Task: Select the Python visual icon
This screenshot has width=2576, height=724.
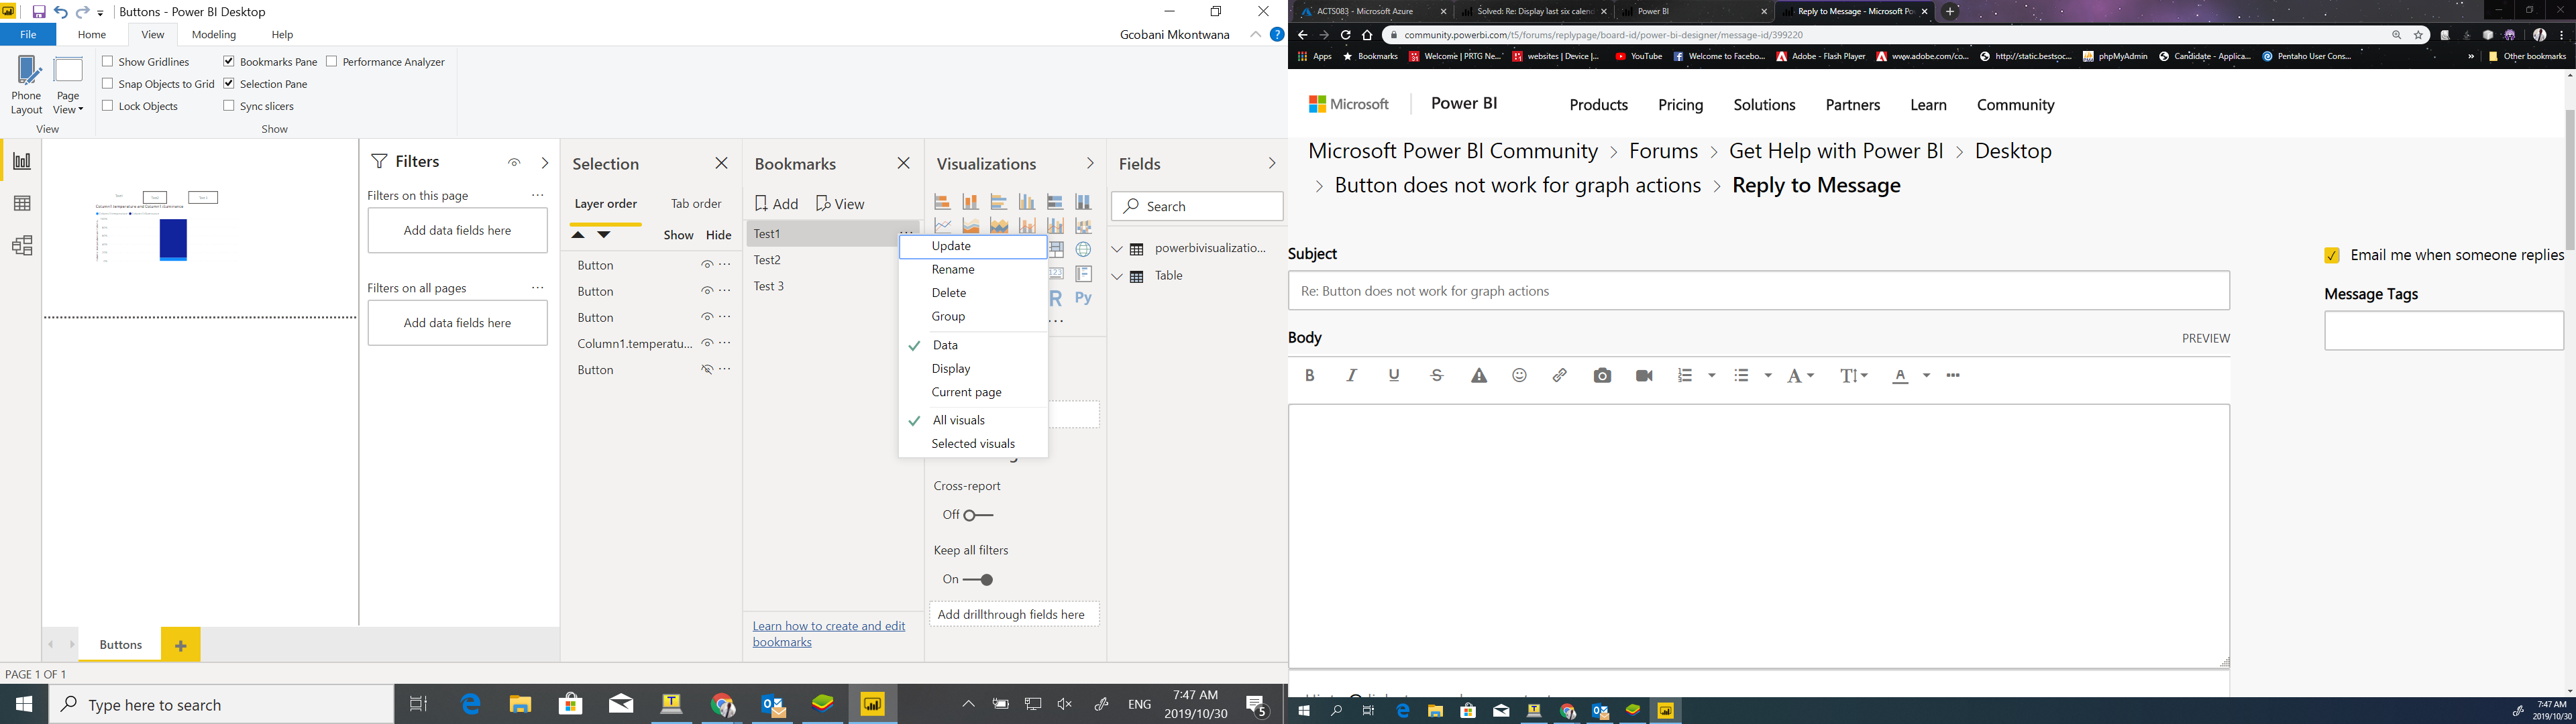Action: click(1083, 298)
